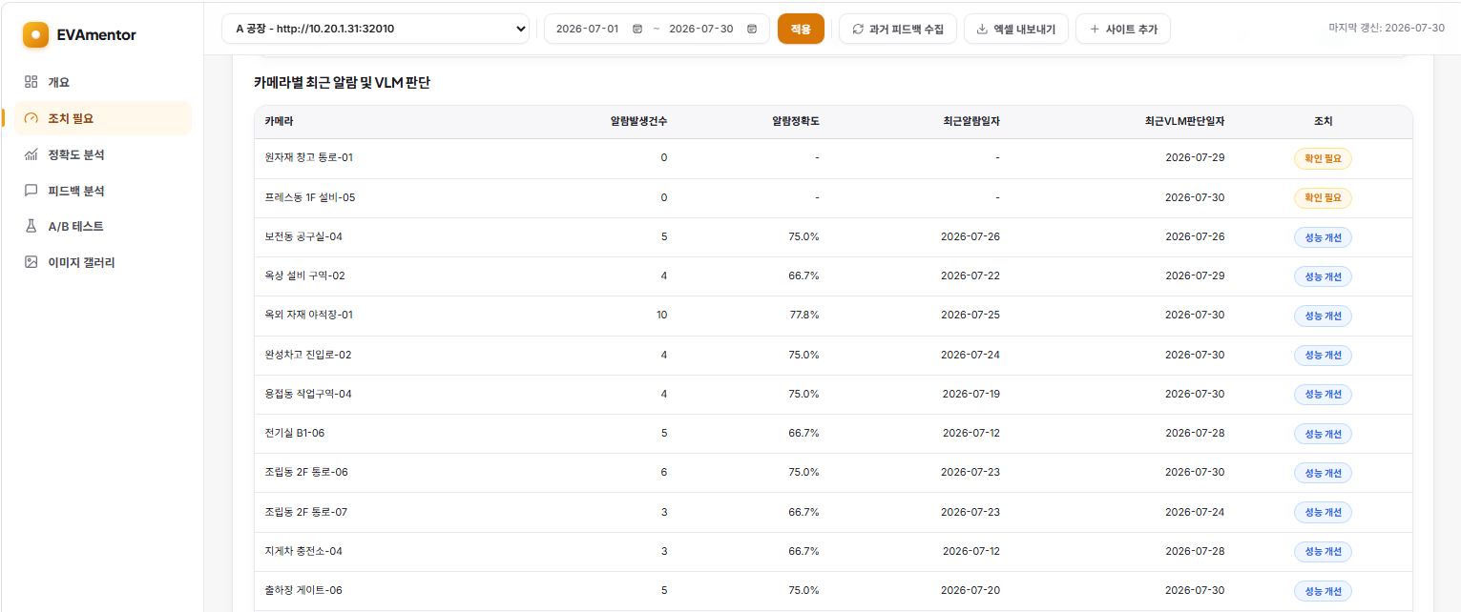Sort by the 최근VLM판단일자 column header
The width and height of the screenshot is (1461, 612).
(x=1184, y=122)
